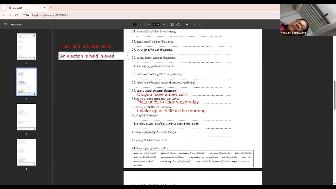Image resolution: width=336 pixels, height=189 pixels.
Task: Open a new browser tab
Action: (51, 8)
